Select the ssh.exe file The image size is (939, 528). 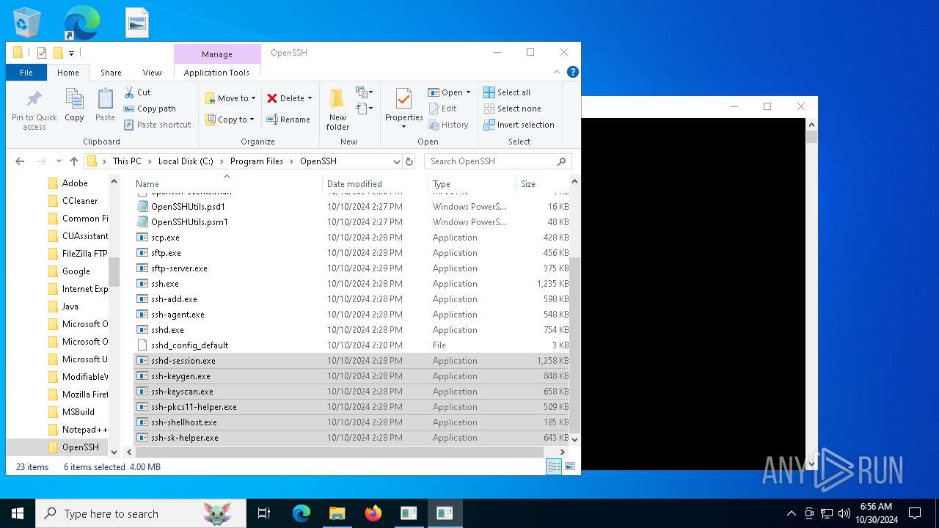(352, 284)
